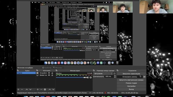Click the camera icon of the Устройст source
173x97 pixels.
coord(38,73)
